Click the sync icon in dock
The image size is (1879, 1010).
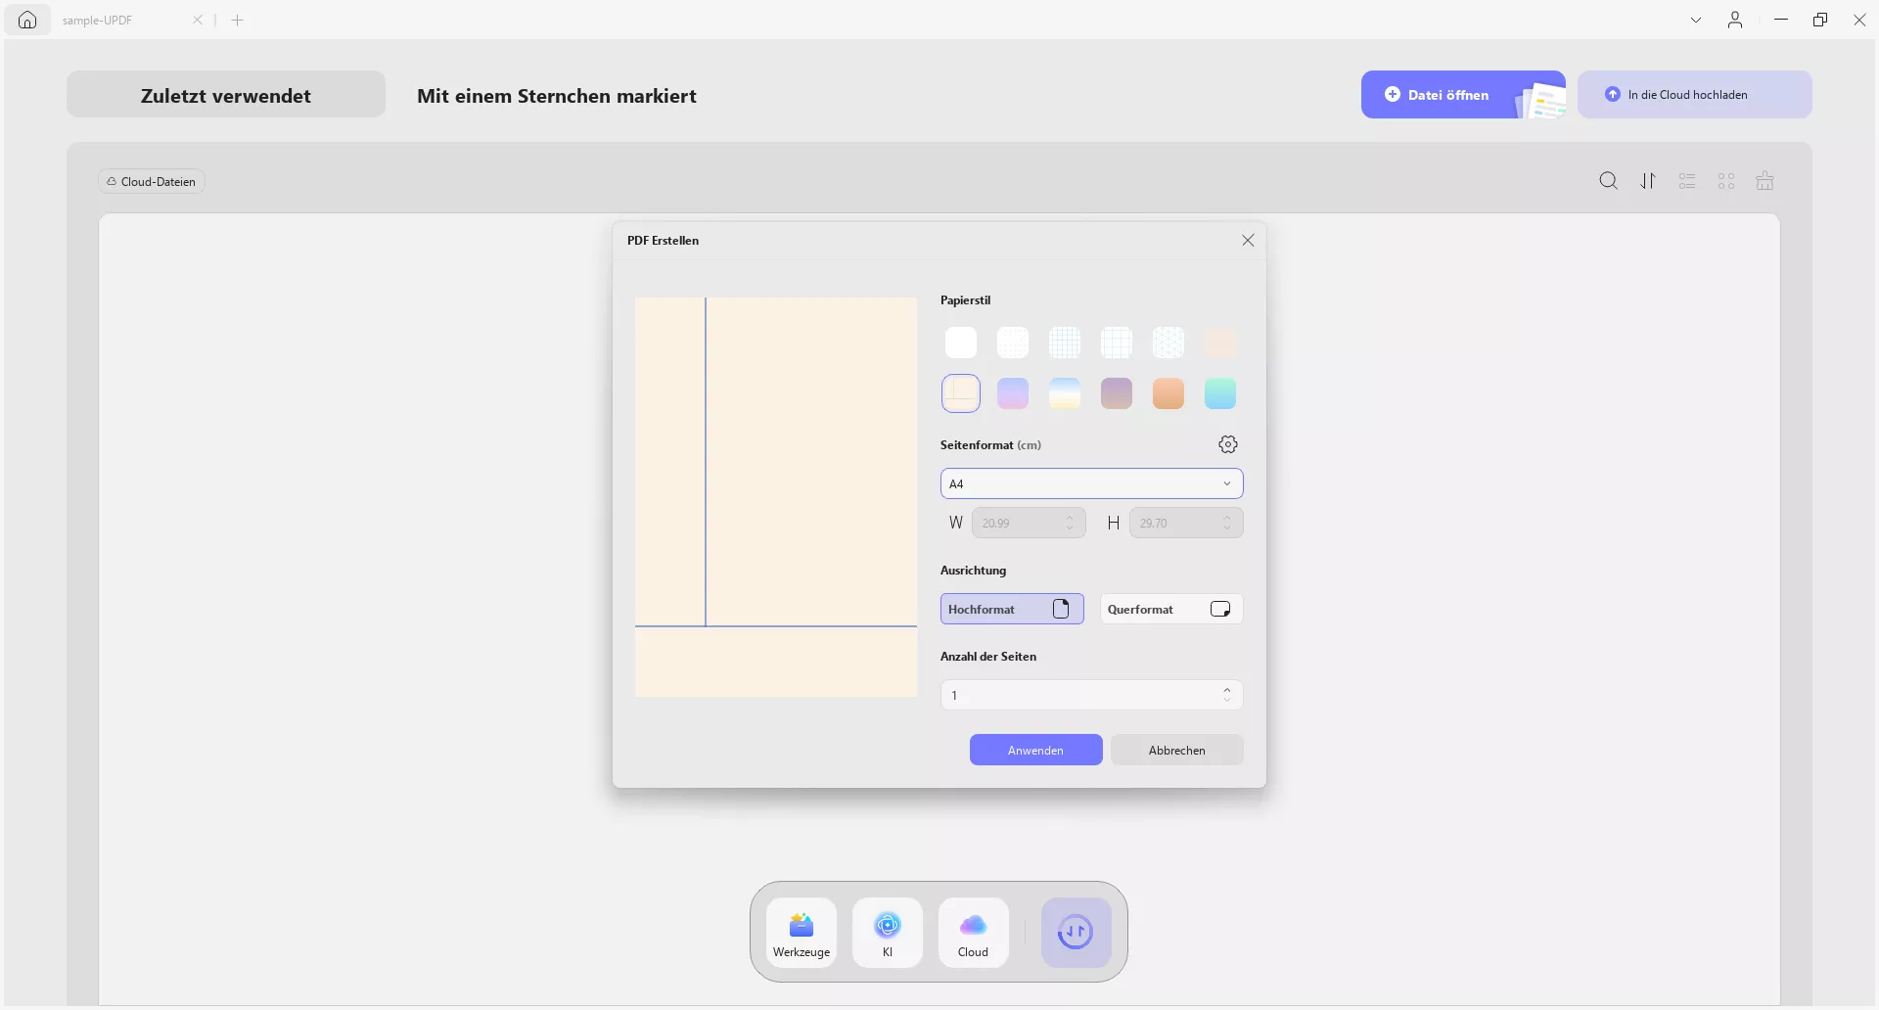click(1076, 933)
